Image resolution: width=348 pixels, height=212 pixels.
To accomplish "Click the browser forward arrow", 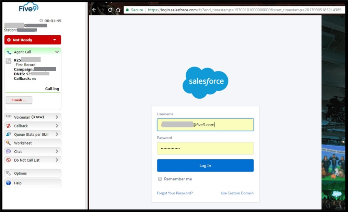I will coord(102,10).
